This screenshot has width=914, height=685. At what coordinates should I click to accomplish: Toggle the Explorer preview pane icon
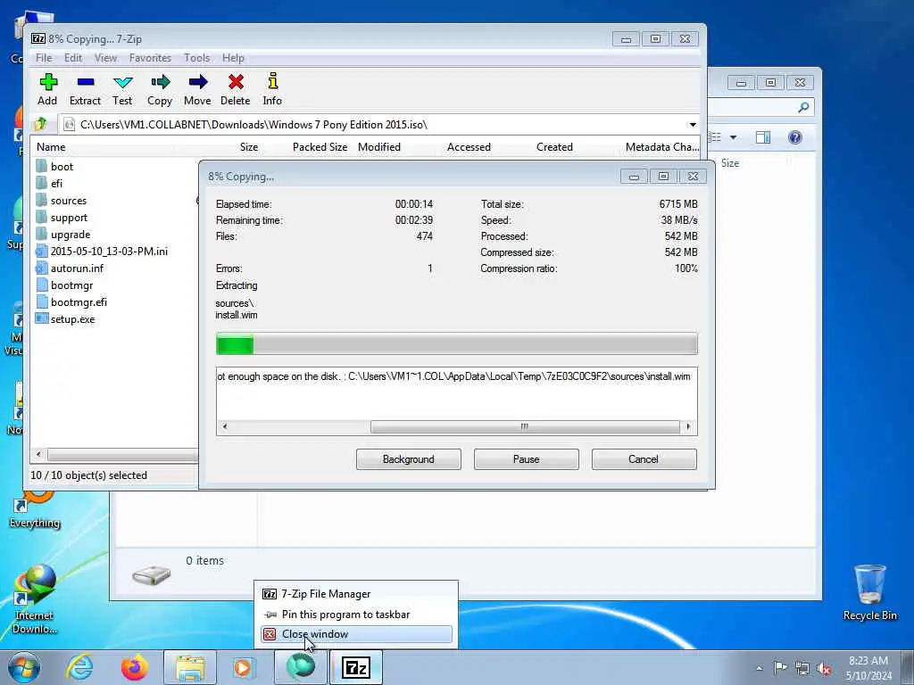click(763, 137)
